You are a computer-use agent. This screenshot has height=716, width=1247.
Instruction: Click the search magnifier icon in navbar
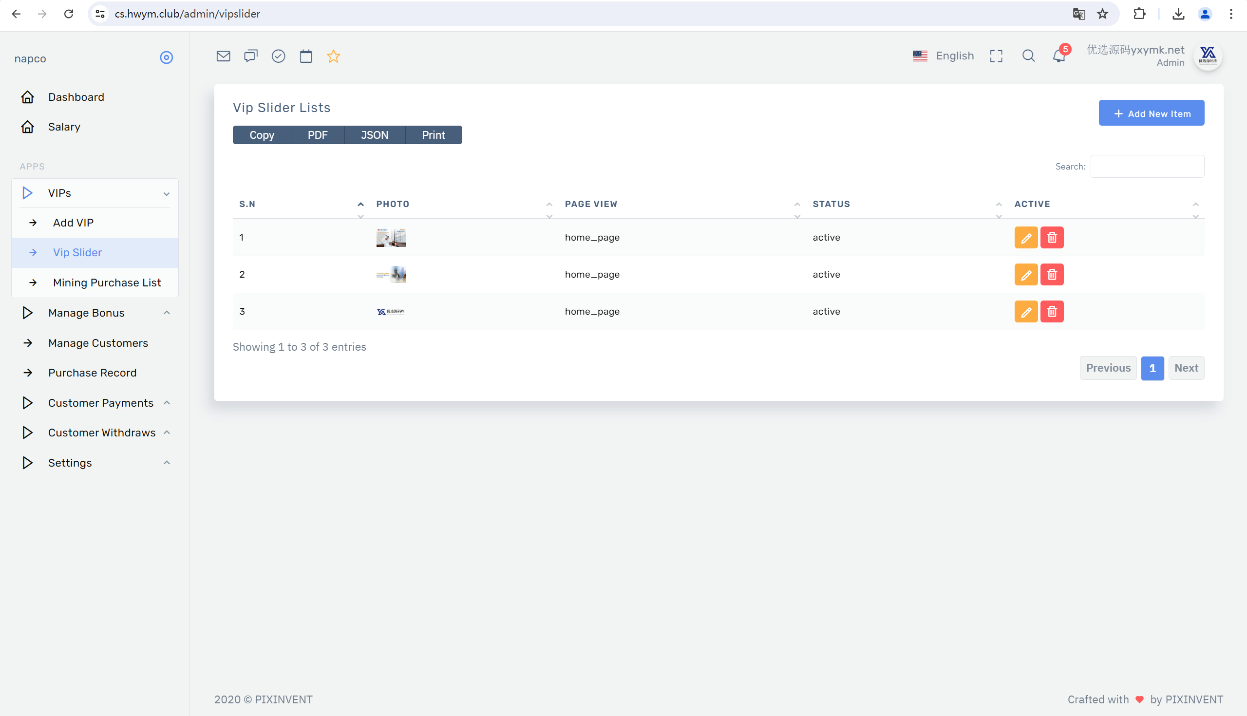pyautogui.click(x=1028, y=56)
